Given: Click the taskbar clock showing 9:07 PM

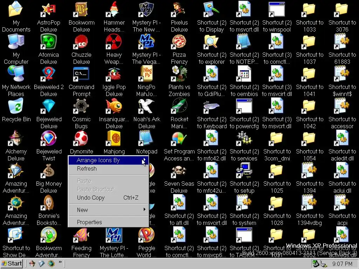Looking at the screenshot, I should coord(342,264).
